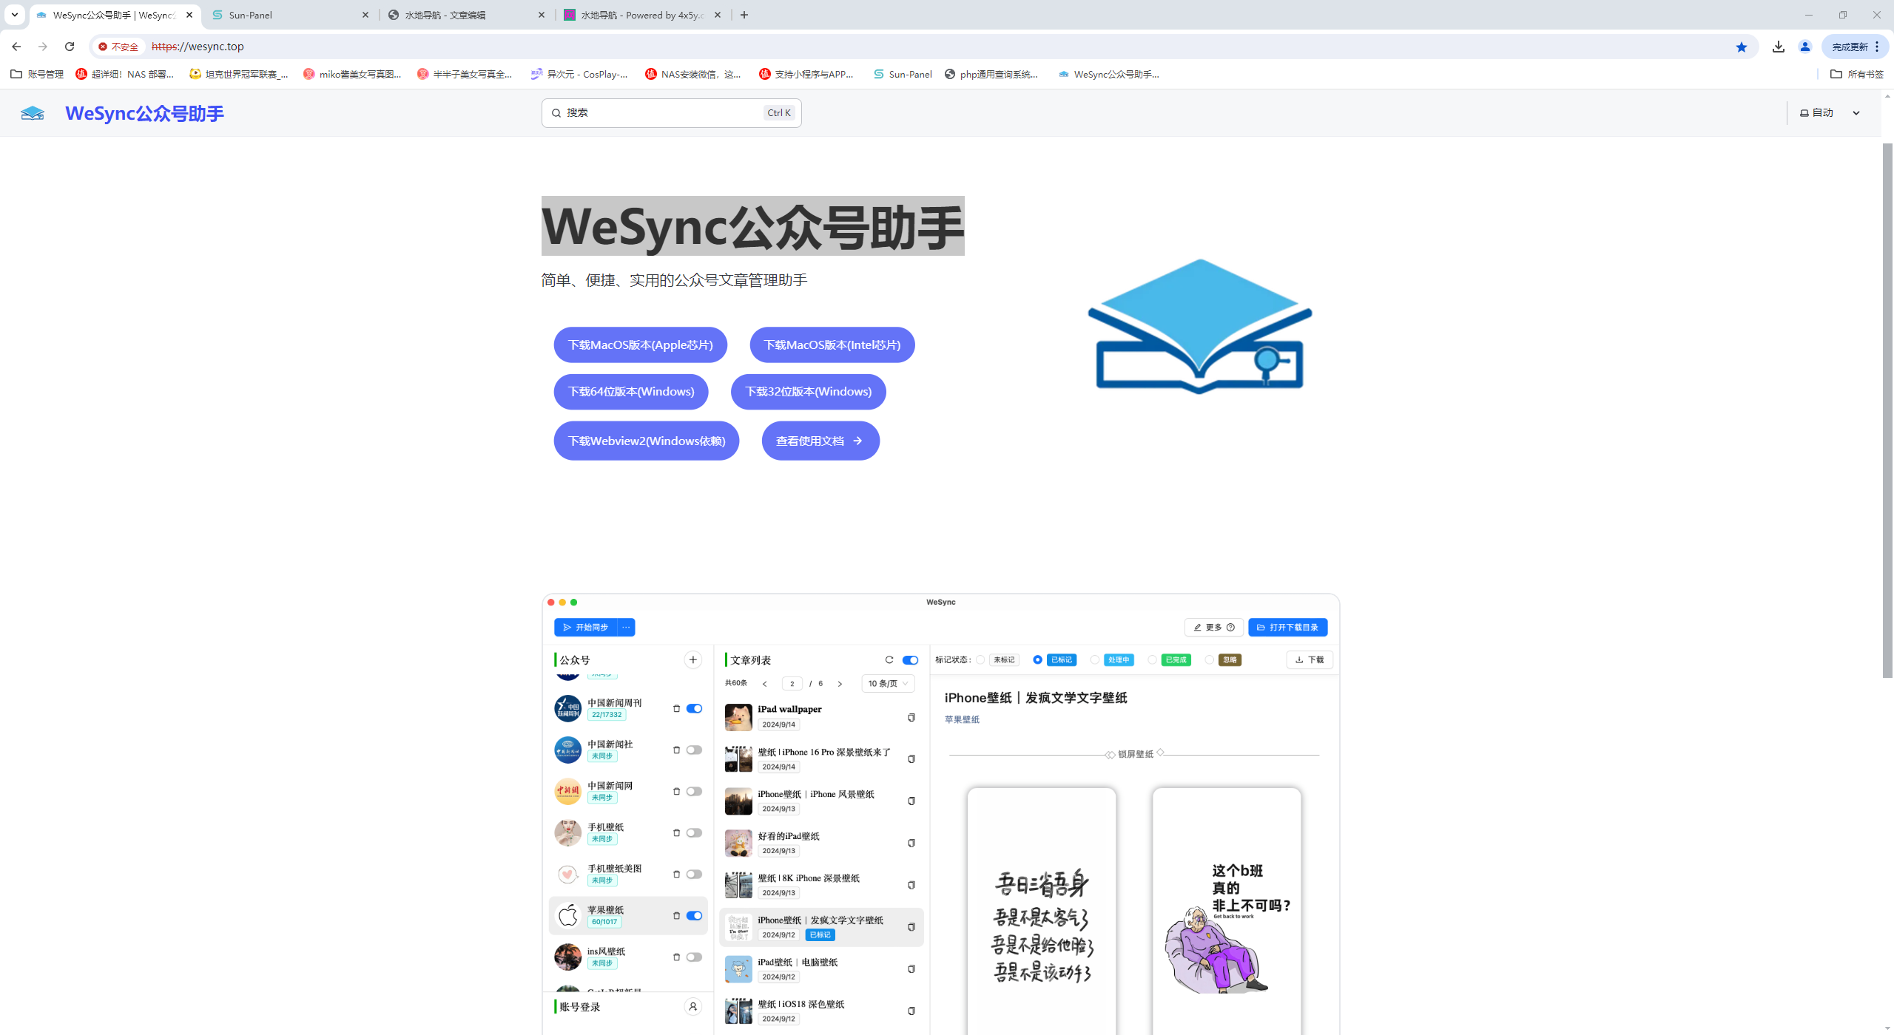Open a new tab with the plus icon
Viewport: 1894px width, 1035px height.
pos(744,15)
